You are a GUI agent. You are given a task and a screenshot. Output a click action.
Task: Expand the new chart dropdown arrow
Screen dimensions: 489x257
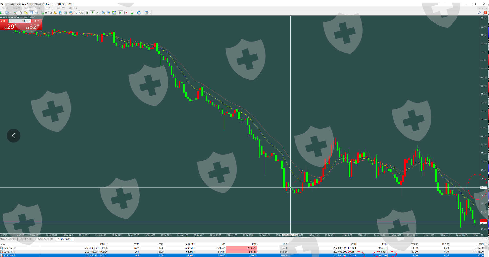click(x=3, y=13)
